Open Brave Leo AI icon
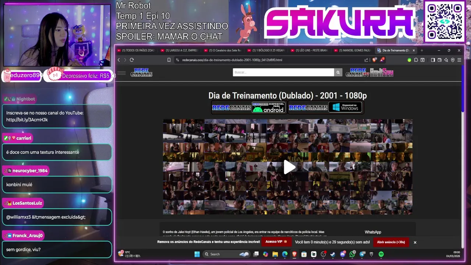This screenshot has width=471, height=265. [x=446, y=60]
